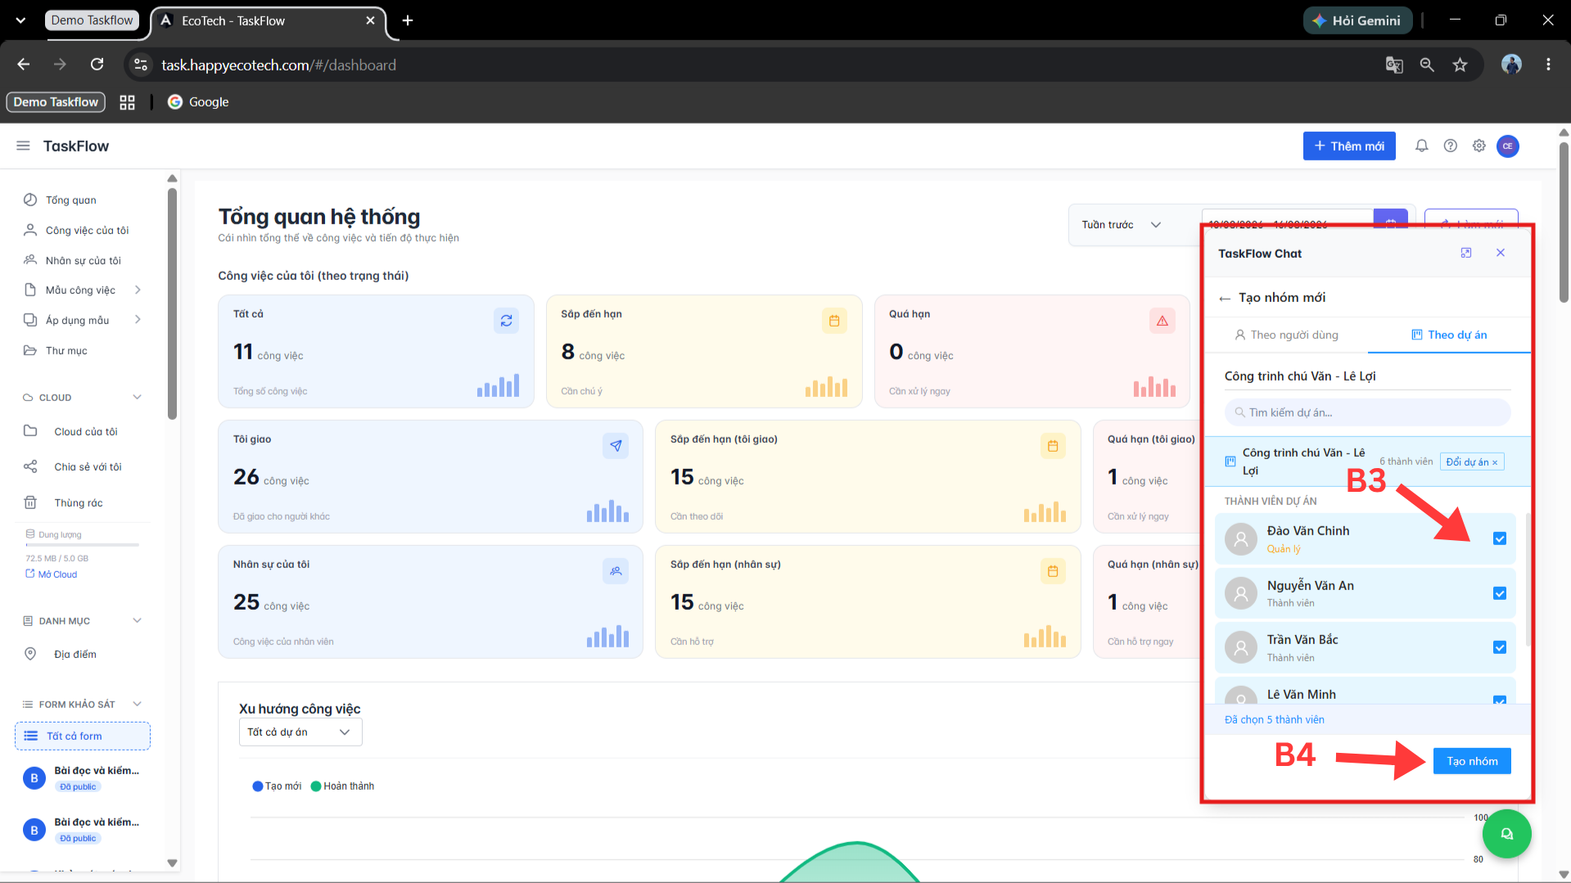Open the Demo Taskflow tab group

click(92, 20)
